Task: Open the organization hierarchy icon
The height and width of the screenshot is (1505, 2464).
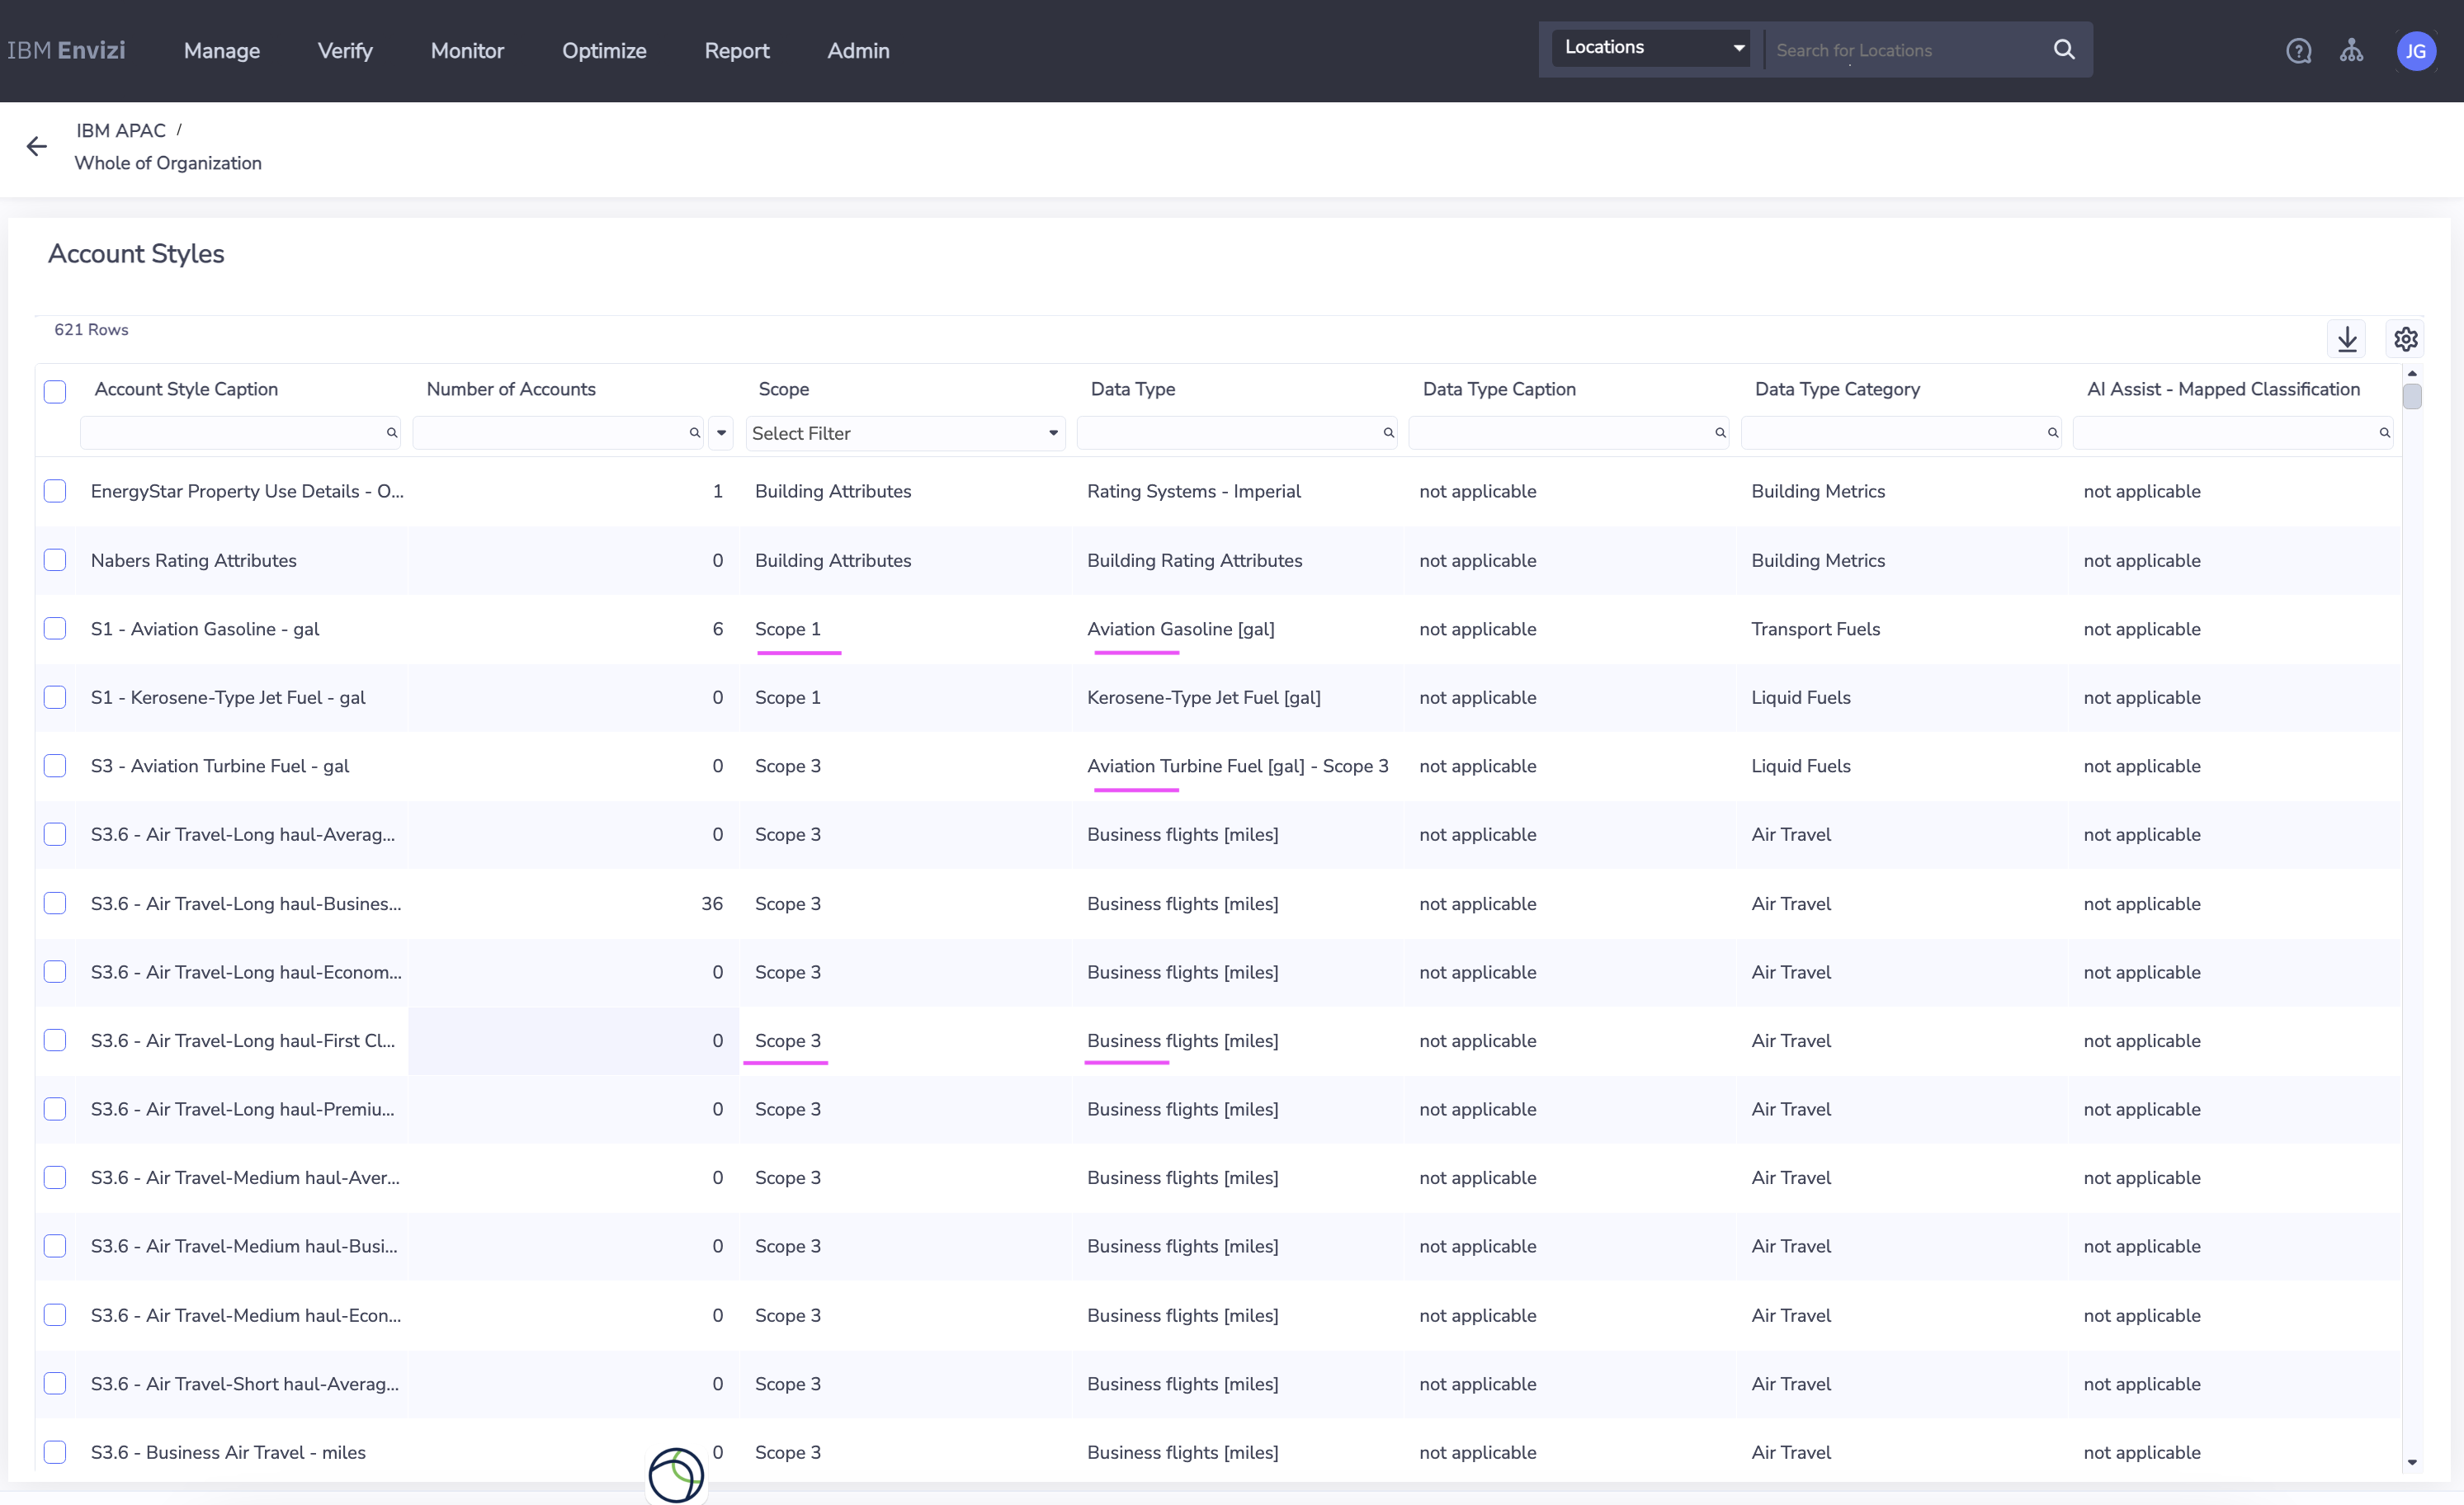Action: click(2351, 51)
